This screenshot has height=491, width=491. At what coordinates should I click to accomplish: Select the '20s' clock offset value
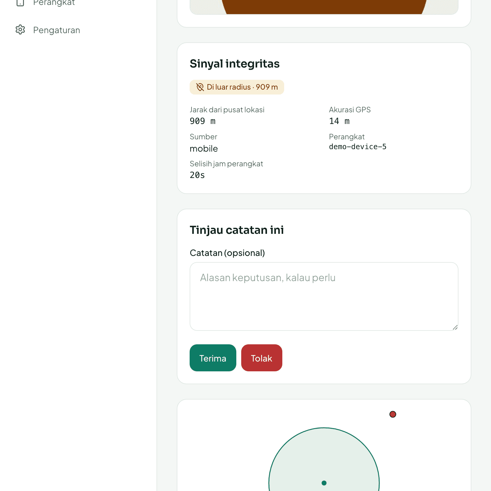(197, 175)
